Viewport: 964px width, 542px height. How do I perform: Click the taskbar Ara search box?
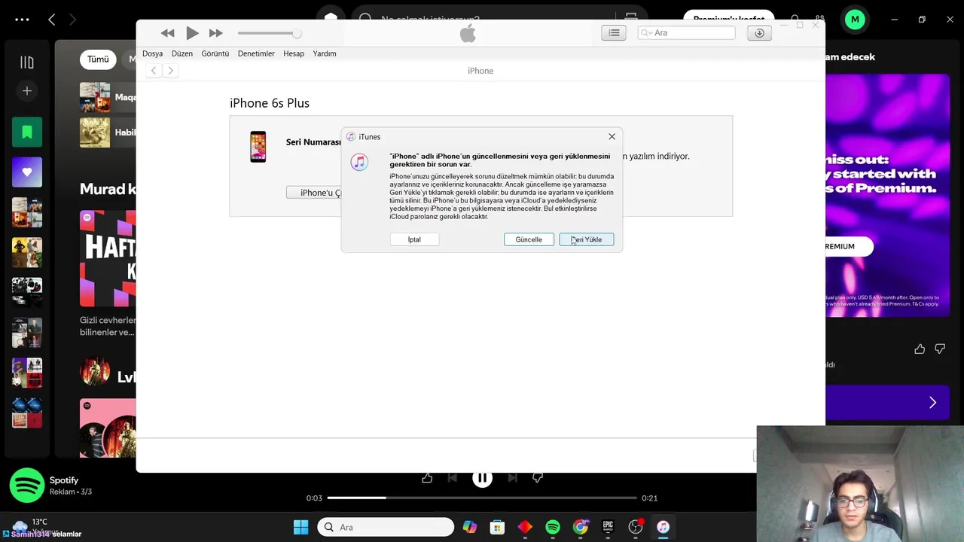(386, 527)
